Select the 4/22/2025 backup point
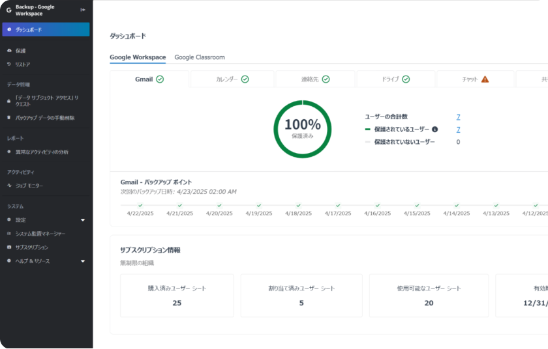The height and width of the screenshot is (349, 548). (x=140, y=210)
